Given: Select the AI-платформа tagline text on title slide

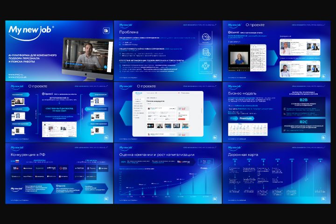Looking at the screenshot, I should tap(32, 58).
